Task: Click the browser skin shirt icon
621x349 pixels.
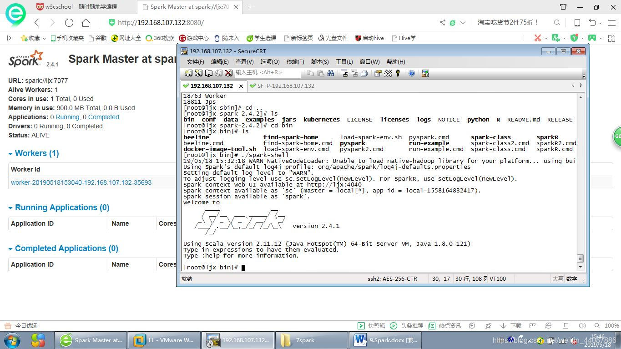Action: tap(563, 7)
